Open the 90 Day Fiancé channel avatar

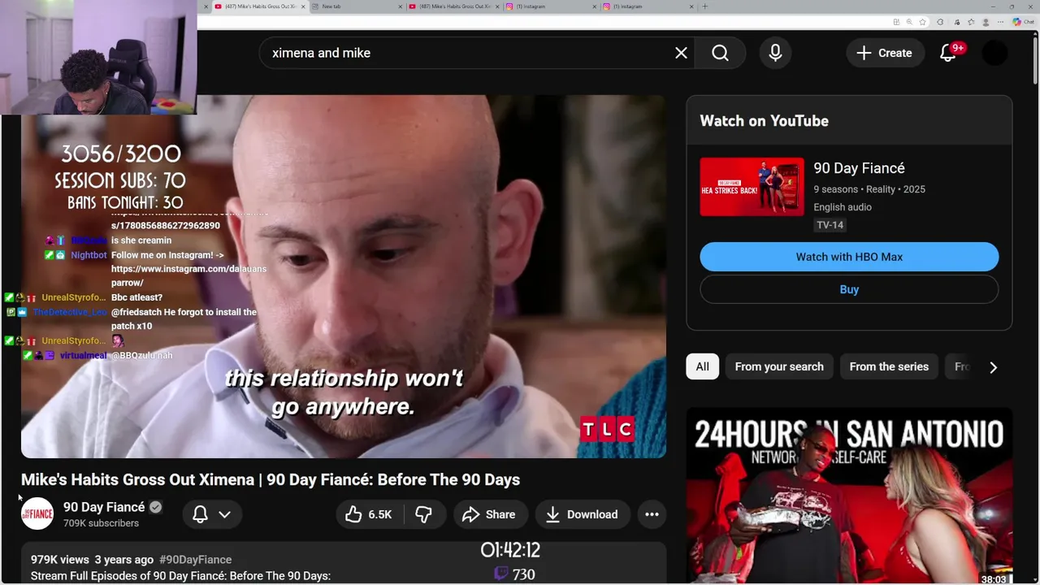(37, 513)
